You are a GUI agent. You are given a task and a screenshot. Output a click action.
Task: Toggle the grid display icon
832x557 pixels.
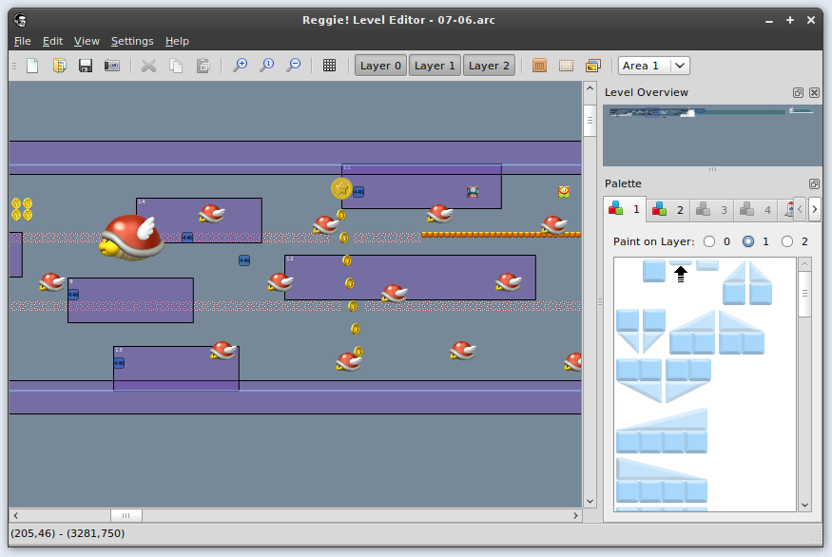click(329, 66)
